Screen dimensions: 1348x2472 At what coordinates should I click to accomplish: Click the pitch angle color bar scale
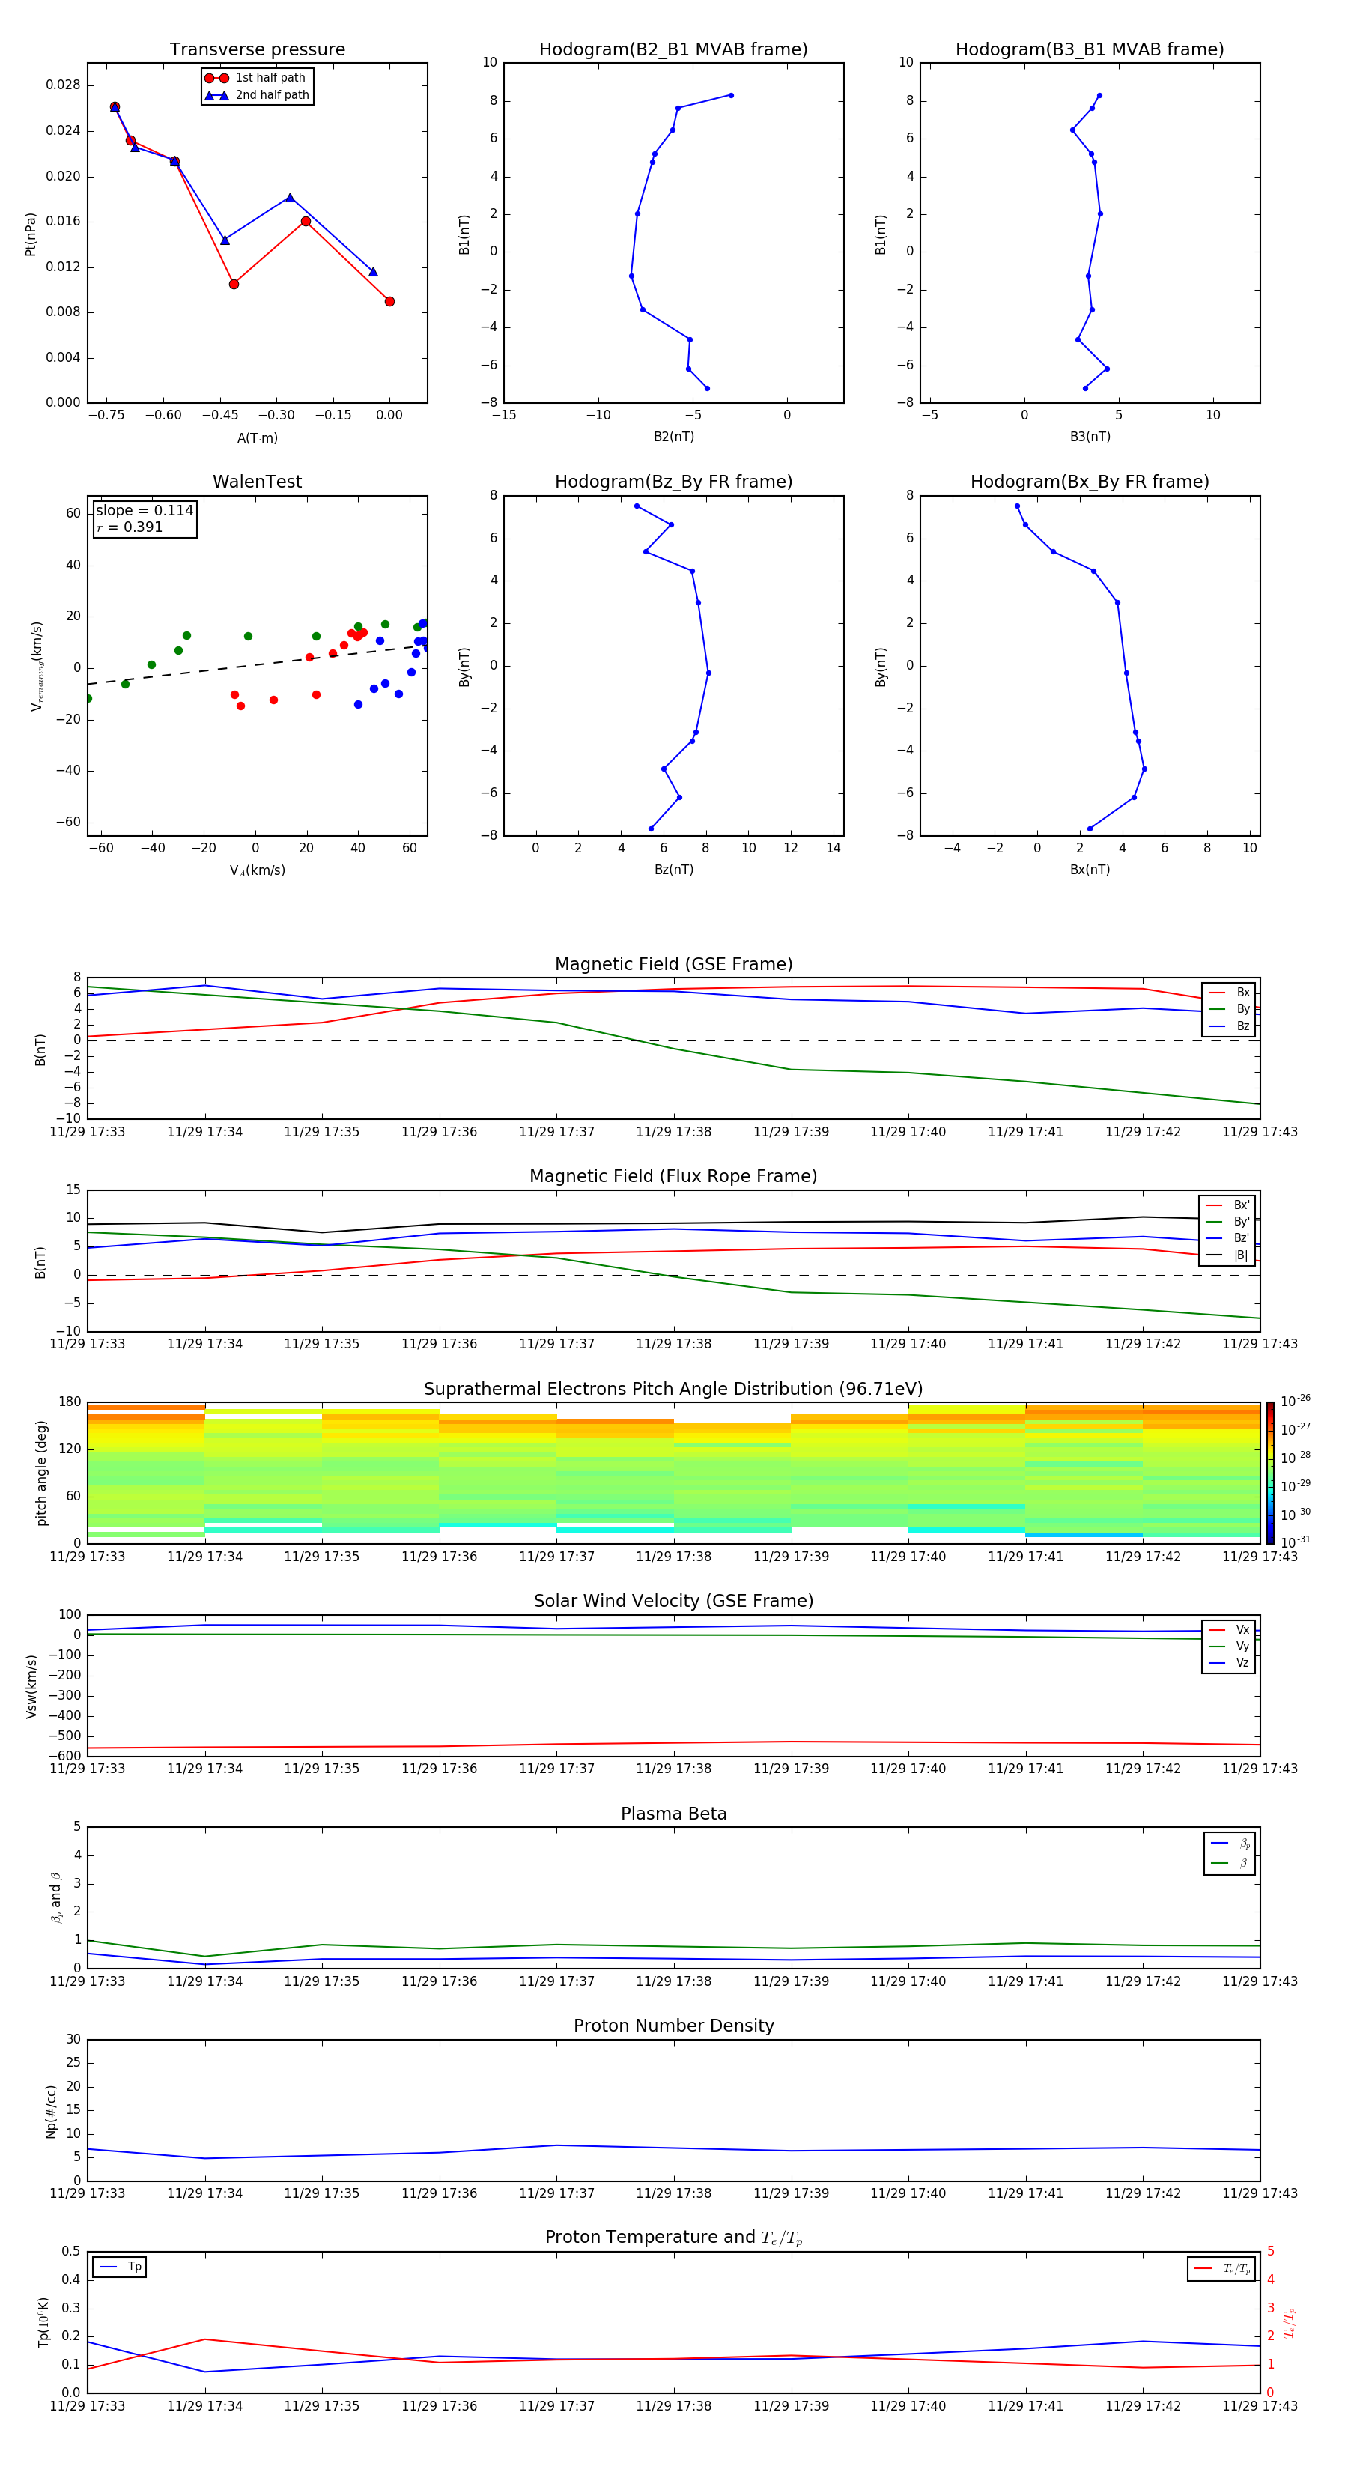(1270, 1472)
